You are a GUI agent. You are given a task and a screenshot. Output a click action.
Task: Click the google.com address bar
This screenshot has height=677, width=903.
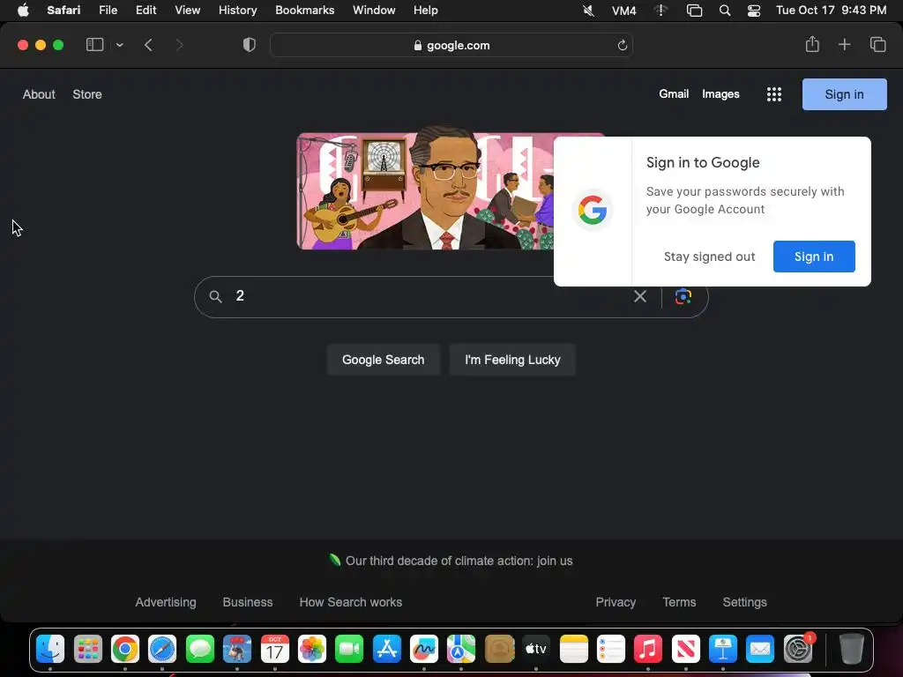(451, 45)
